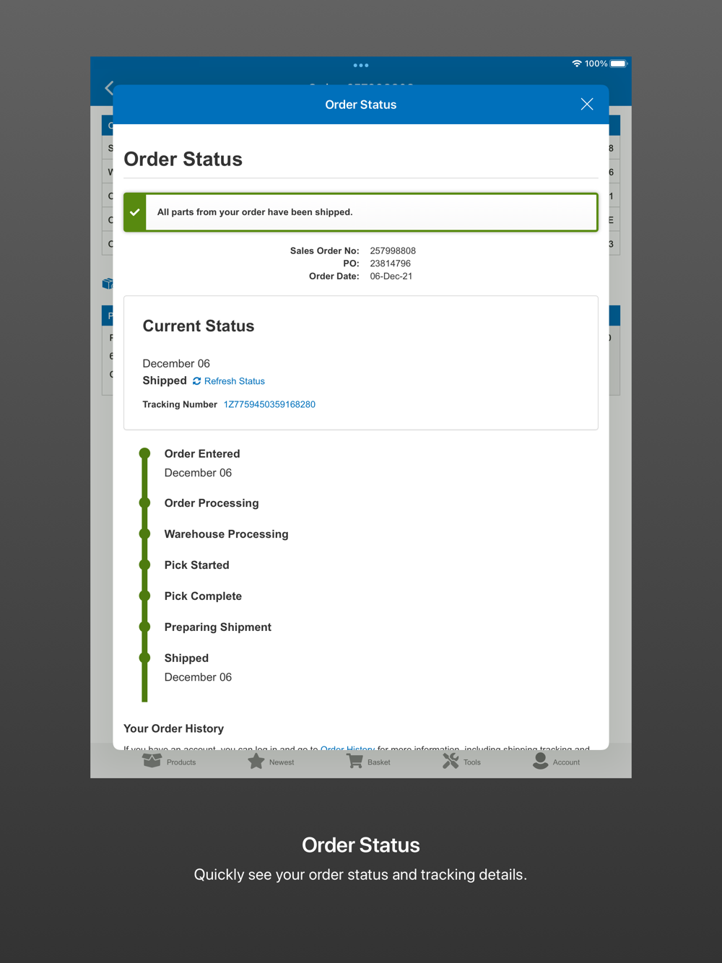This screenshot has width=722, height=963.
Task: Open tracking number 1Z7759450359168280
Action: [269, 404]
